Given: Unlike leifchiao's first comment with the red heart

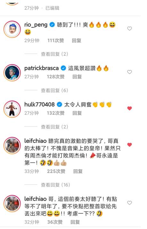Looking at the screenshot, I should pyautogui.click(x=129, y=145).
